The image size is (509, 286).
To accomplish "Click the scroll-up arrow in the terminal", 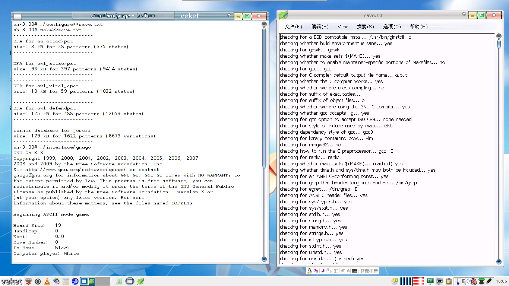I will [x=264, y=24].
